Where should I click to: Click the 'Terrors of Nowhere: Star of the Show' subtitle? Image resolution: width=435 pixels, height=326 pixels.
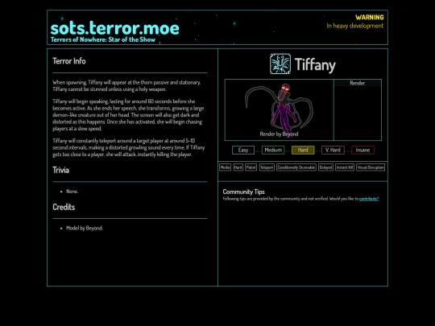103,39
